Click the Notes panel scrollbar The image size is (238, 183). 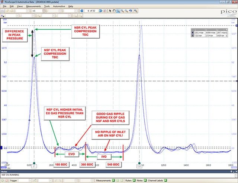(236, 176)
